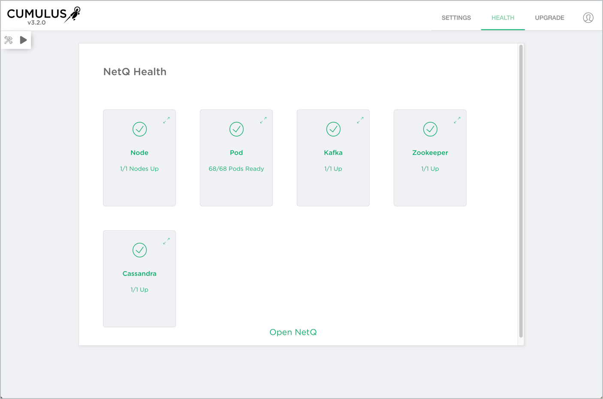Image resolution: width=603 pixels, height=399 pixels.
Task: Click the Open NetQ link
Action: pyautogui.click(x=293, y=332)
